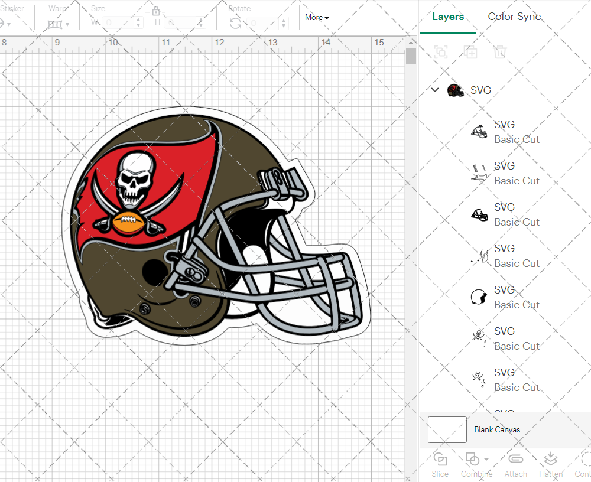Click the Delete trash icon in Layers
591x482 pixels.
[x=500, y=52]
